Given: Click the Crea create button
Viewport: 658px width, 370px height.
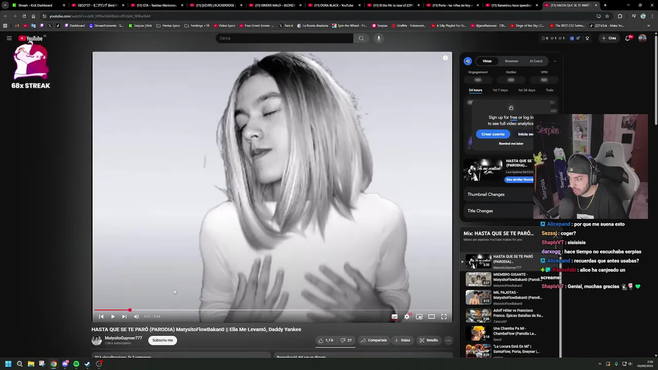Looking at the screenshot, I should click(x=609, y=38).
